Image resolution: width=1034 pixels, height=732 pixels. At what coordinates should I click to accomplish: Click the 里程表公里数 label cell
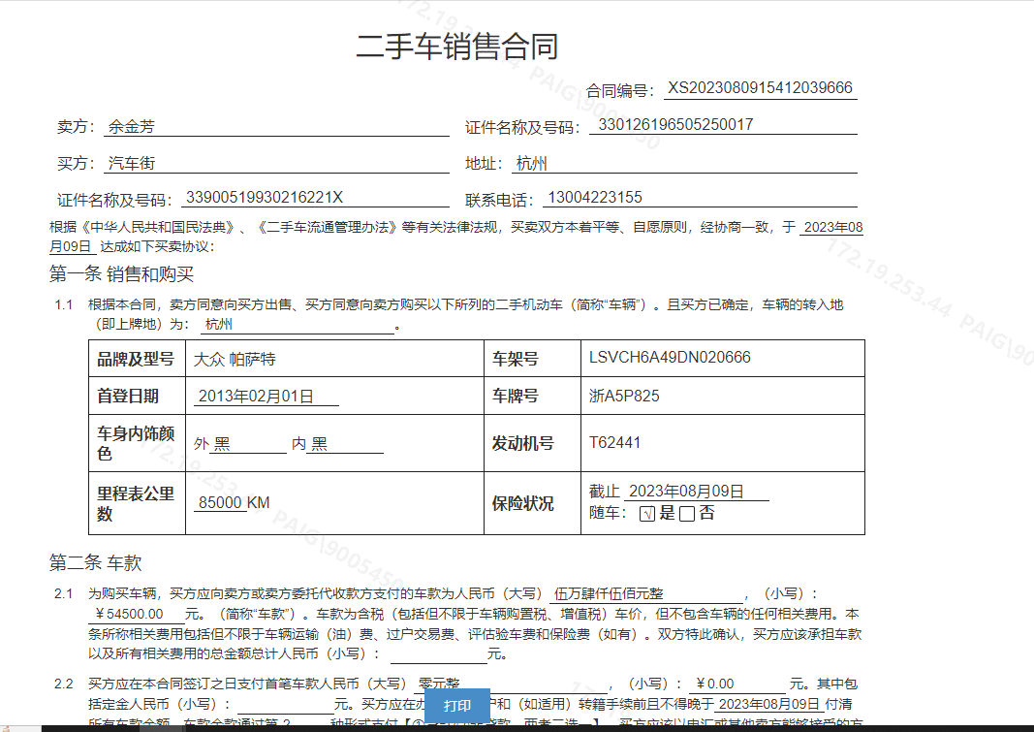click(x=138, y=503)
